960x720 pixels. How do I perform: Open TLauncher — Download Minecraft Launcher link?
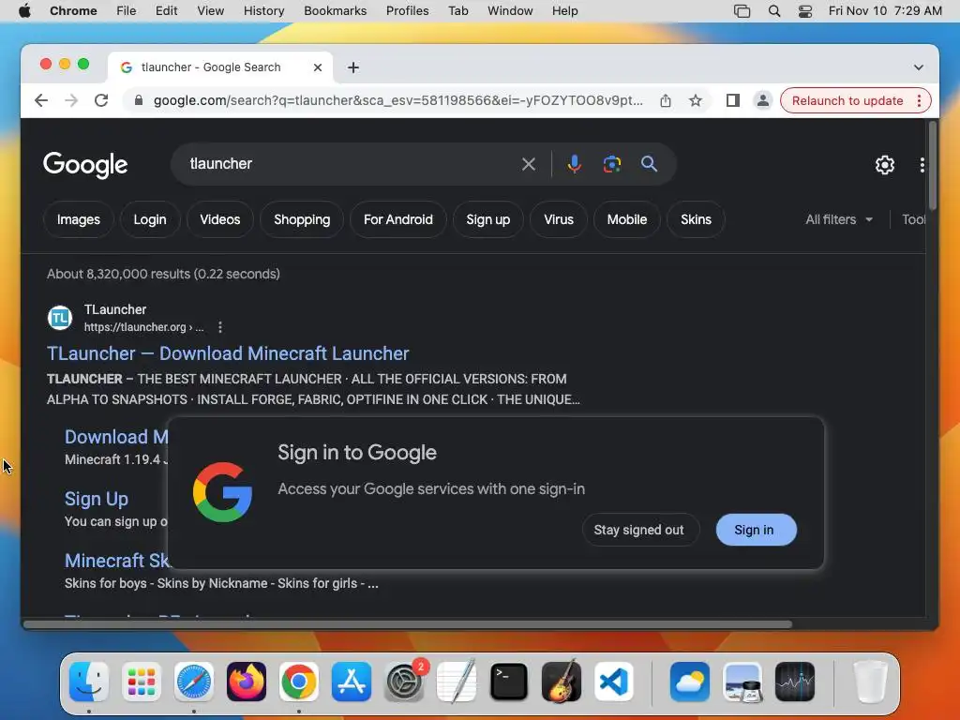[228, 353]
